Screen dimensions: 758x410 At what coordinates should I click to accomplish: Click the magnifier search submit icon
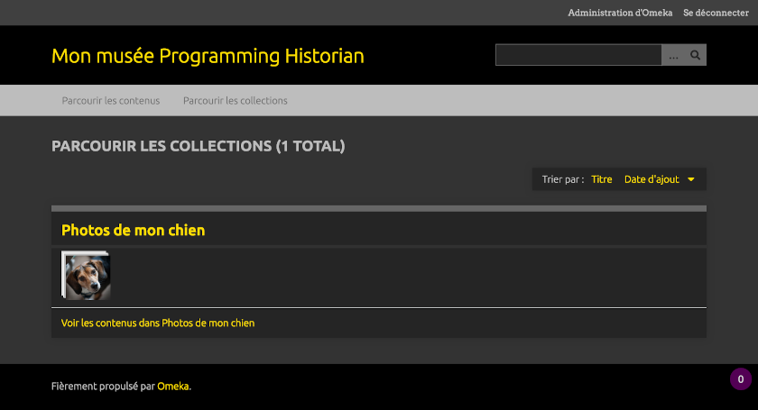coord(696,55)
